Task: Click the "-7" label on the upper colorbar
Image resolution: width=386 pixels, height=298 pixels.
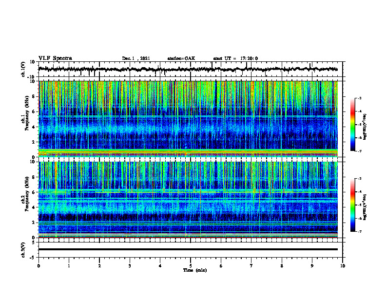Action: [359, 151]
